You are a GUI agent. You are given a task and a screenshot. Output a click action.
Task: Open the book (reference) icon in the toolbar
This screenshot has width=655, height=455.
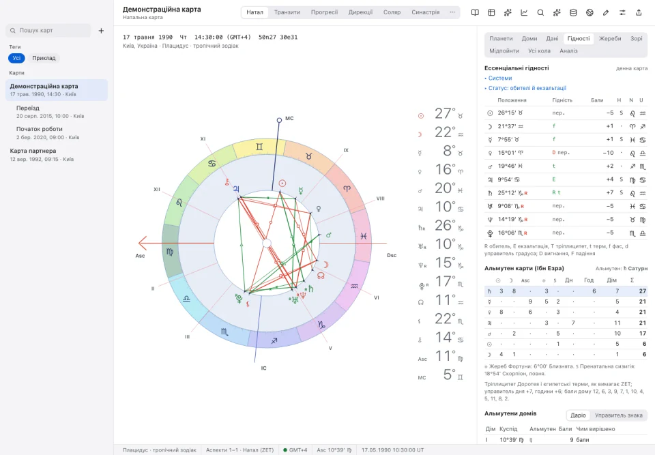tap(475, 12)
